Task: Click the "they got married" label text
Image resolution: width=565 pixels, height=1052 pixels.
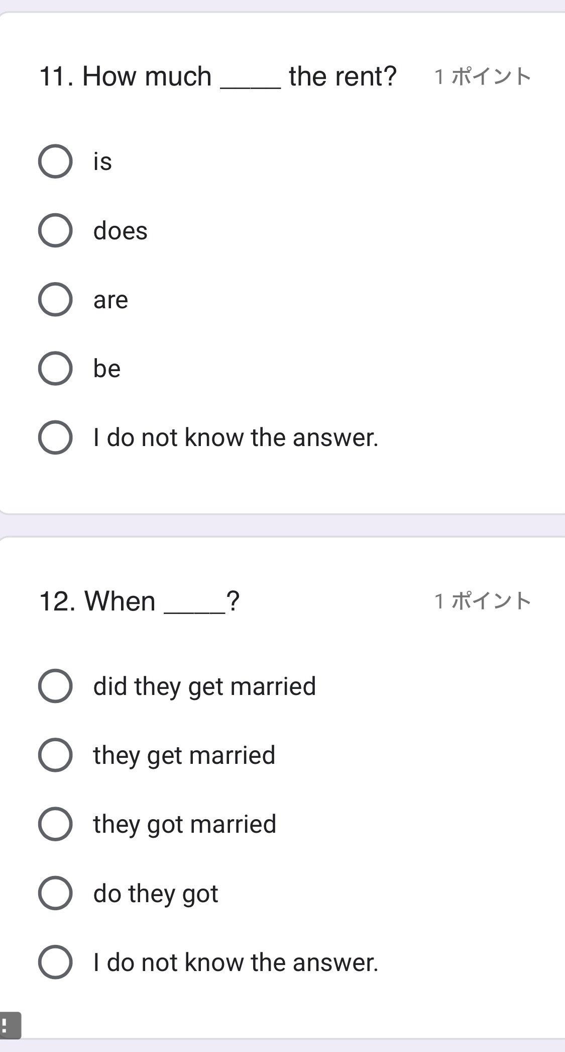Action: click(x=185, y=825)
